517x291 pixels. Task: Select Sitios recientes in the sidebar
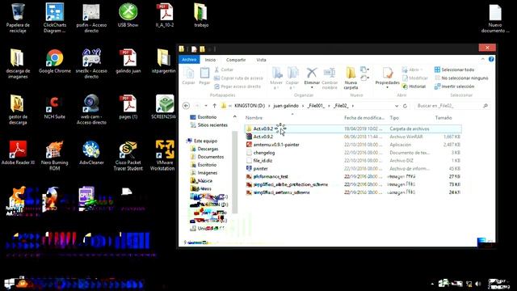(209, 125)
